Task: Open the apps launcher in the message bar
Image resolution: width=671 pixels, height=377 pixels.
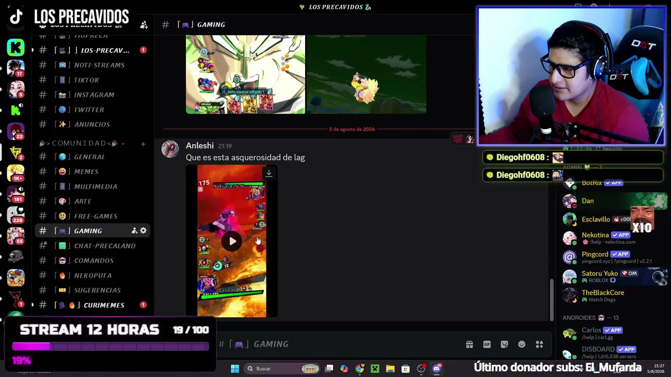Action: point(539,344)
